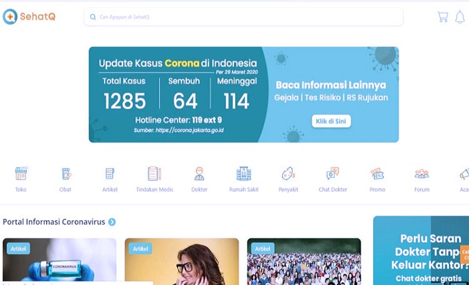Expand Portal Informasi Coronavirus arrow
Image resolution: width=469 pixels, height=285 pixels.
[x=112, y=222]
